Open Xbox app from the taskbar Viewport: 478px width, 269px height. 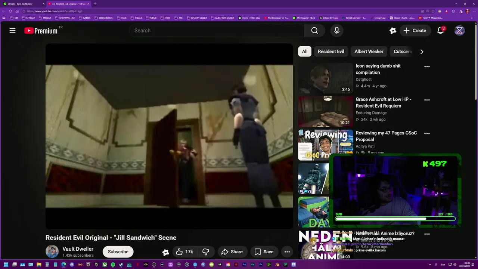105,265
